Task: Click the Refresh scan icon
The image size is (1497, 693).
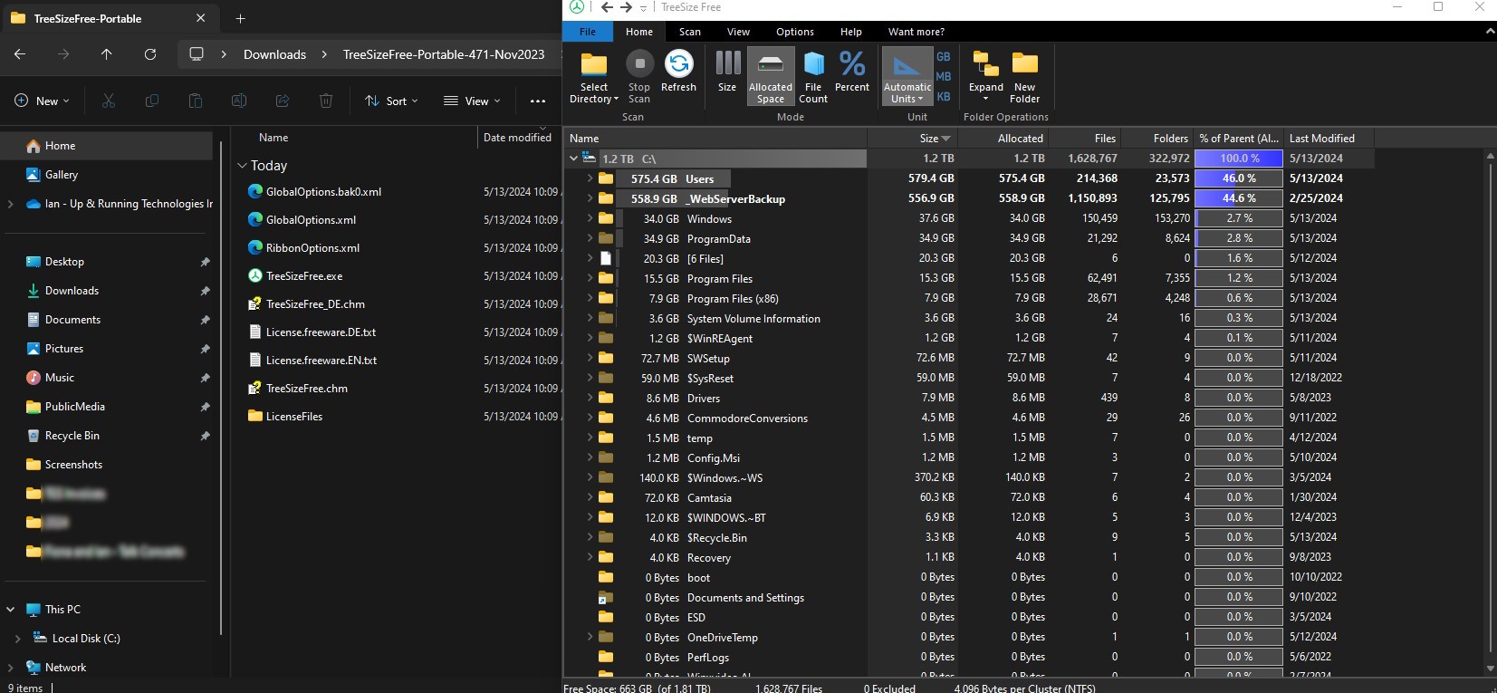Action: tap(678, 64)
